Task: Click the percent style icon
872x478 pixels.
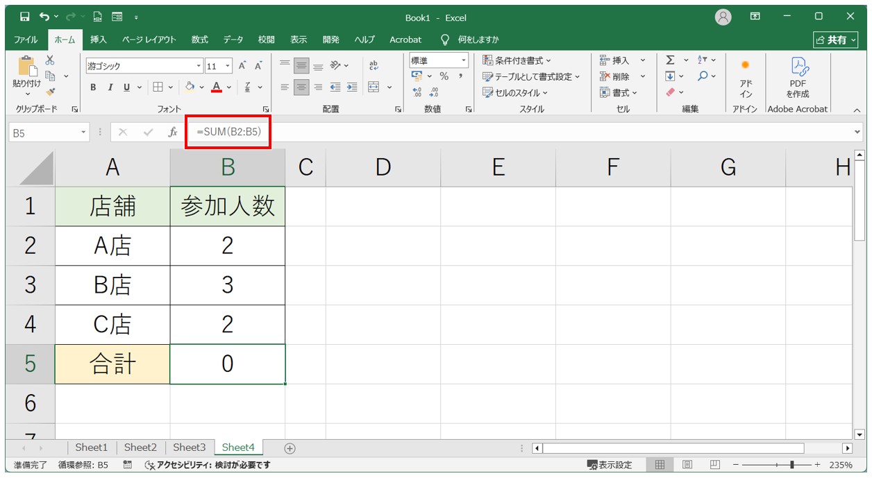Action: click(x=444, y=76)
